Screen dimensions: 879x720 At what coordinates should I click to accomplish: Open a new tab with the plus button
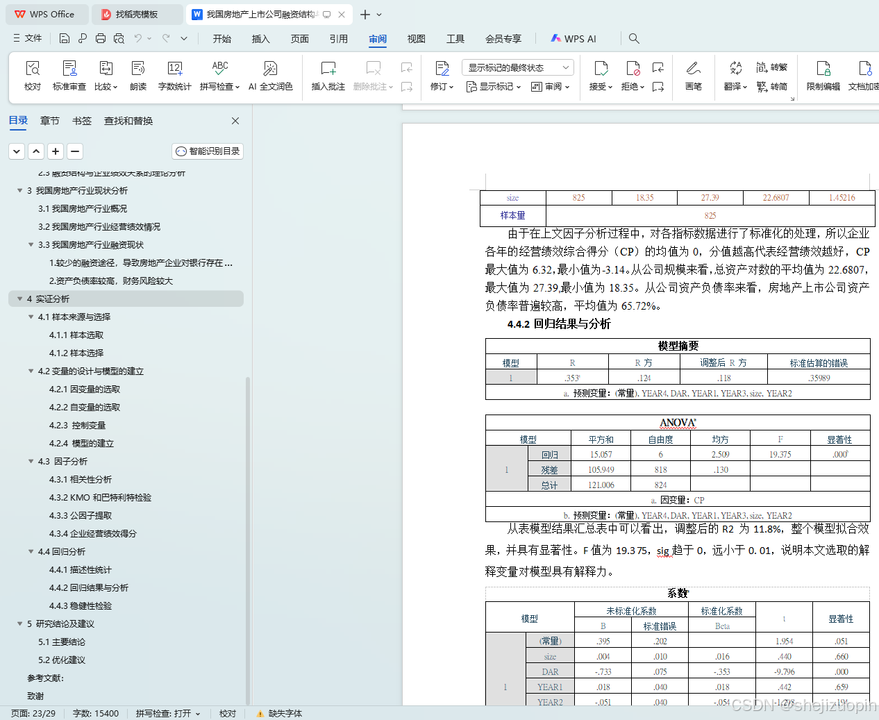[365, 14]
